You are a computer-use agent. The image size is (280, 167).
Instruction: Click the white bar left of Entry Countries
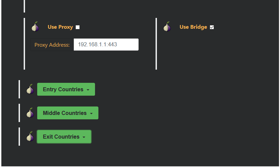coord(19,89)
